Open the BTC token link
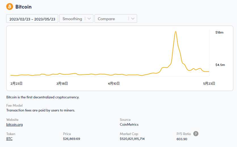The image size is (237, 147). 9,139
